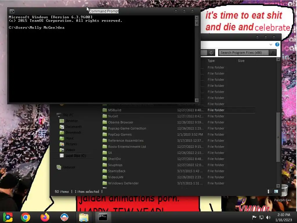The height and width of the screenshot is (223, 297).
Task: Select the NuGet folder
Action: pyautogui.click(x=178, y=116)
